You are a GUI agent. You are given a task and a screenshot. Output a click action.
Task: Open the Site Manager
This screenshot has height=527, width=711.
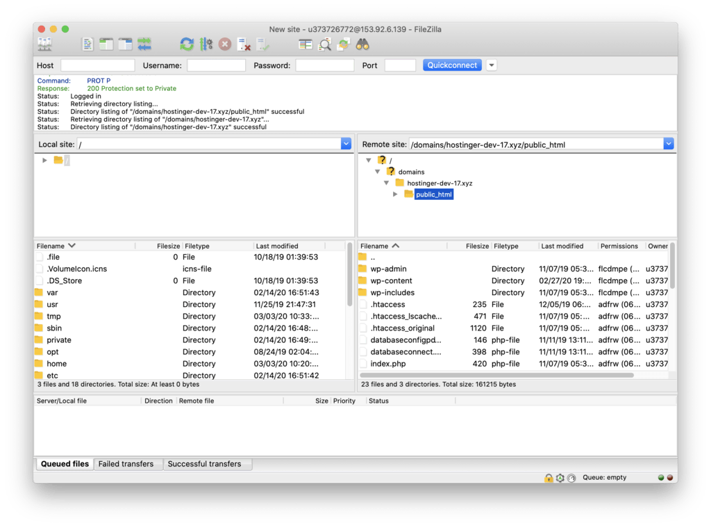[x=44, y=44]
